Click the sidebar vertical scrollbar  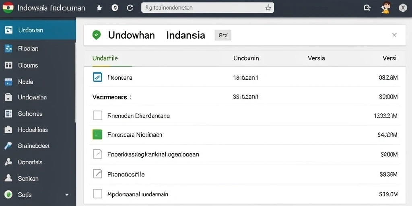click(x=75, y=83)
